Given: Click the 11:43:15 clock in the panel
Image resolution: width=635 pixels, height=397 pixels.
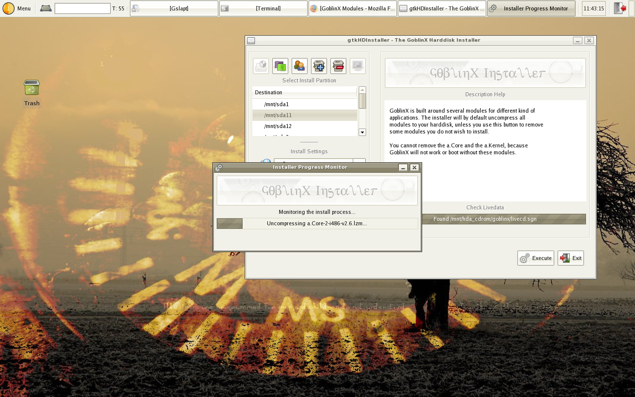Looking at the screenshot, I should click(x=594, y=8).
